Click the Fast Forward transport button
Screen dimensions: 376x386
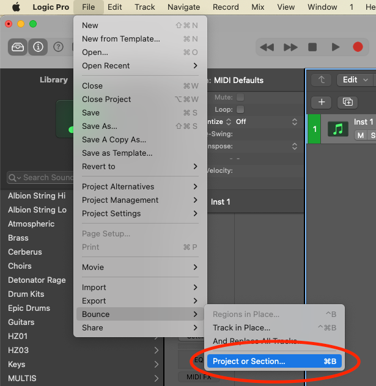(x=290, y=47)
